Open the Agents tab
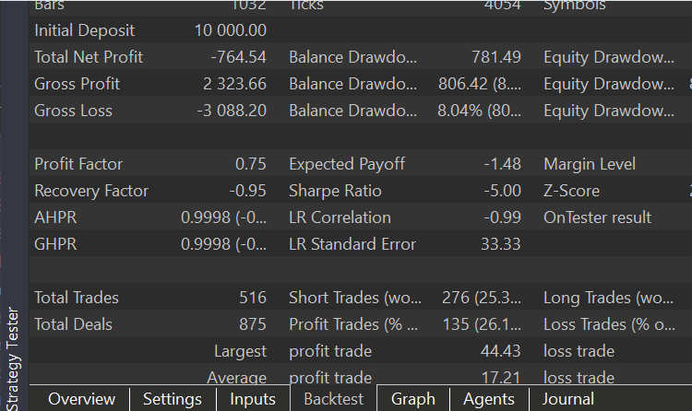 (x=489, y=399)
